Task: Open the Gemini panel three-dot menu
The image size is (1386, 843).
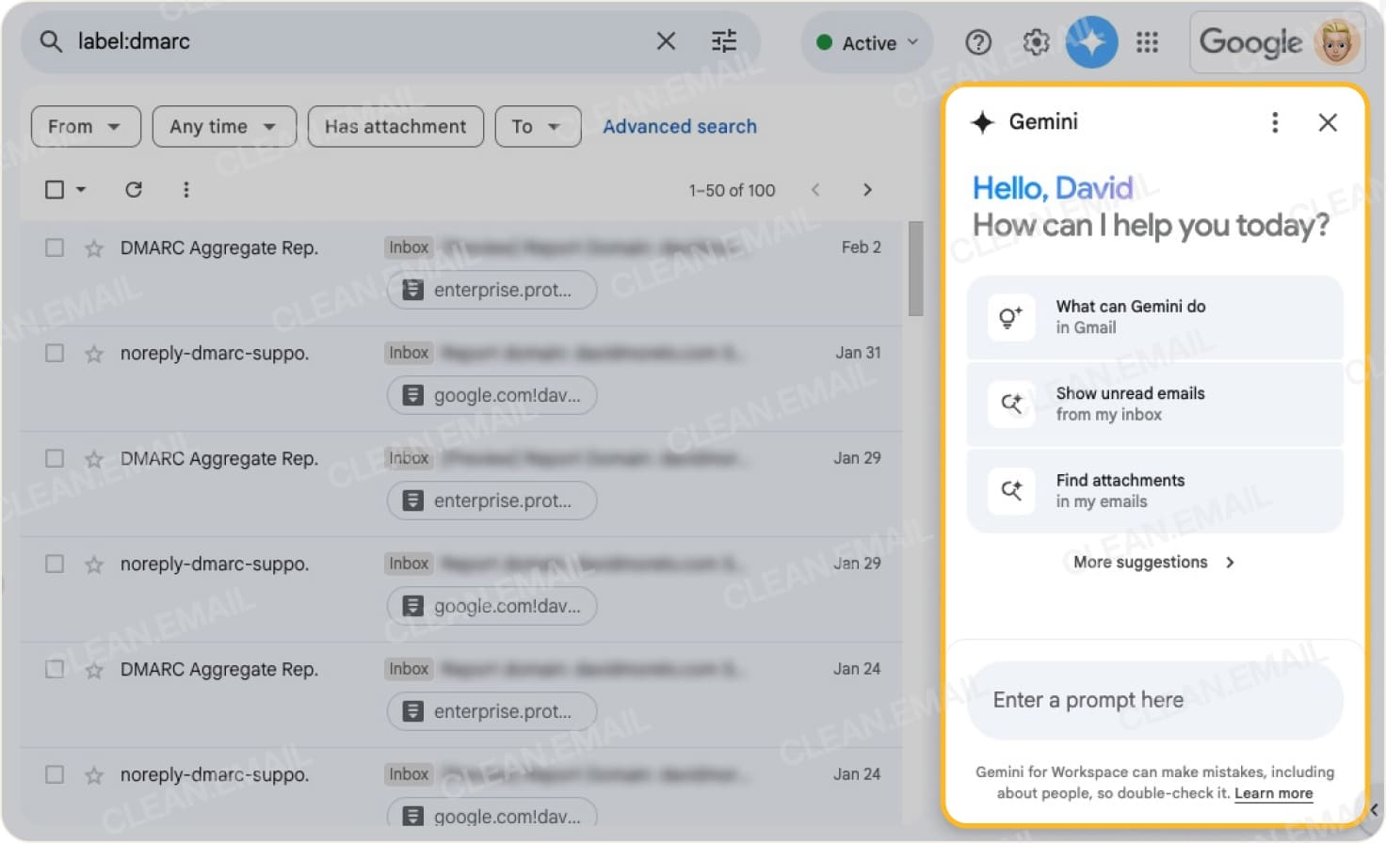Action: pos(1275,122)
